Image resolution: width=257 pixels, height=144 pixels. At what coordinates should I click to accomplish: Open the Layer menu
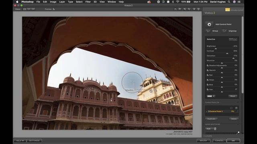point(62,2)
